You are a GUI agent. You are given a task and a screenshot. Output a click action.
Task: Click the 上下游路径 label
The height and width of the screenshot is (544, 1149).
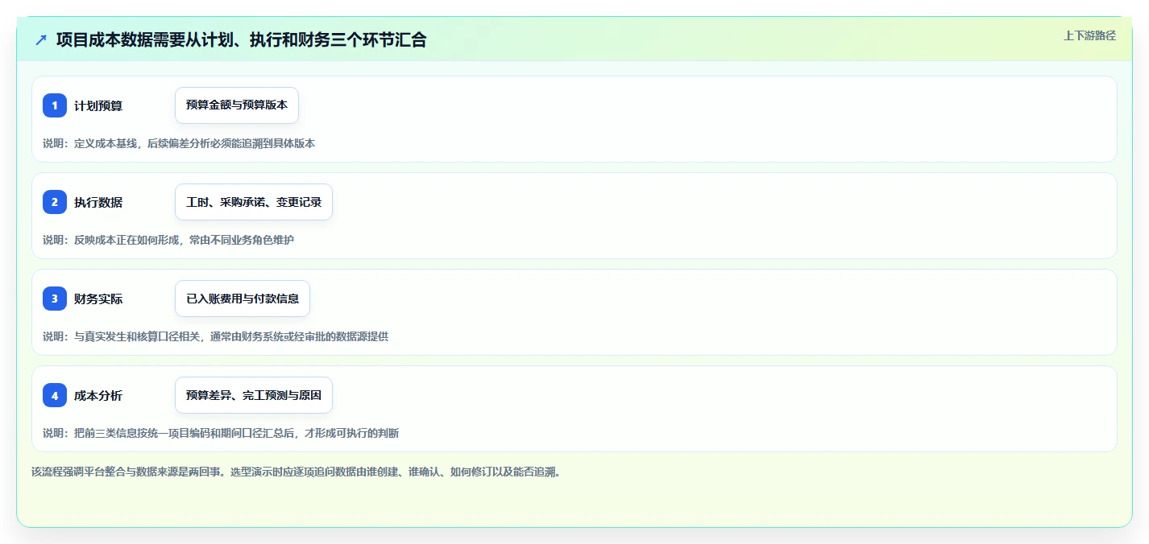[x=1089, y=35]
